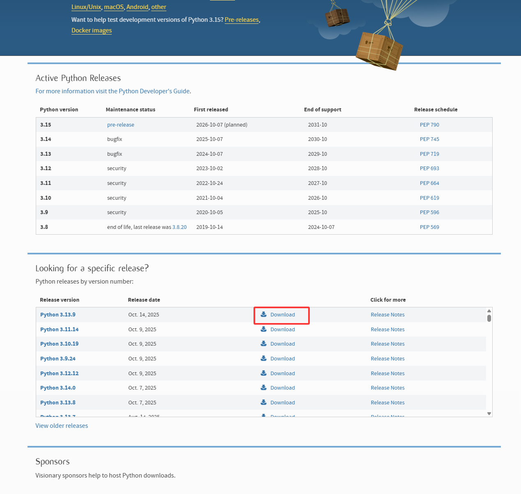This screenshot has width=521, height=494.
Task: Click download icon in Python 3.10.19 row
Action: tap(264, 344)
